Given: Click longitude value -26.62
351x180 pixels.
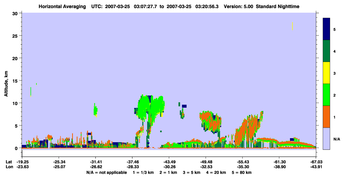Looking at the screenshot, I should (96, 167).
